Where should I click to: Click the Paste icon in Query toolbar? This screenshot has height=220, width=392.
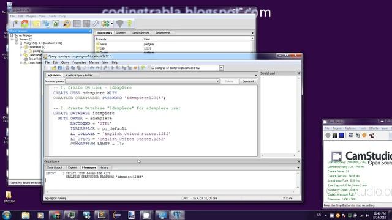[x=79, y=68]
